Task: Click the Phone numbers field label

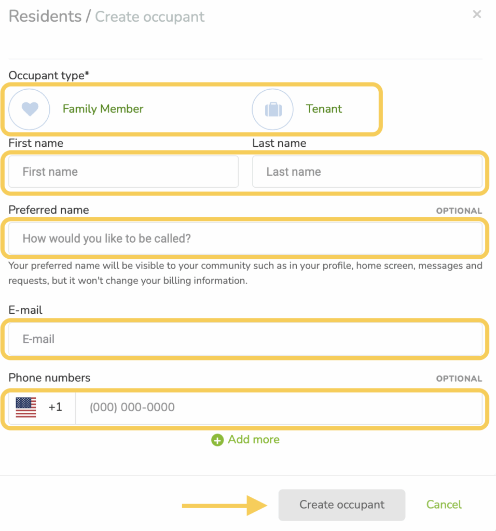Action: (x=49, y=378)
